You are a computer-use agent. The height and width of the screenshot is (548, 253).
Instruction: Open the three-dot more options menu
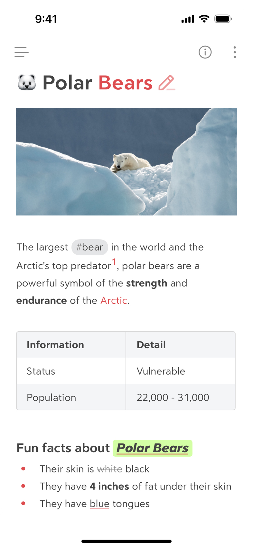235,52
